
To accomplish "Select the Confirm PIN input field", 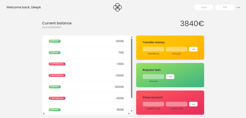I will [x=176, y=104].
